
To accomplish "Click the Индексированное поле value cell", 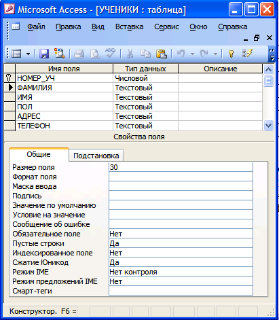I will pos(181,253).
